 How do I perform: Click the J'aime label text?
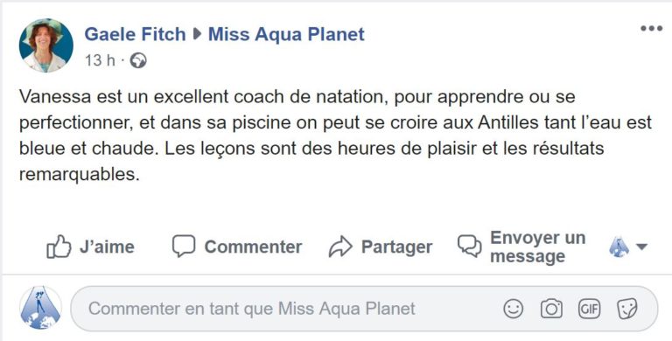coord(107,247)
